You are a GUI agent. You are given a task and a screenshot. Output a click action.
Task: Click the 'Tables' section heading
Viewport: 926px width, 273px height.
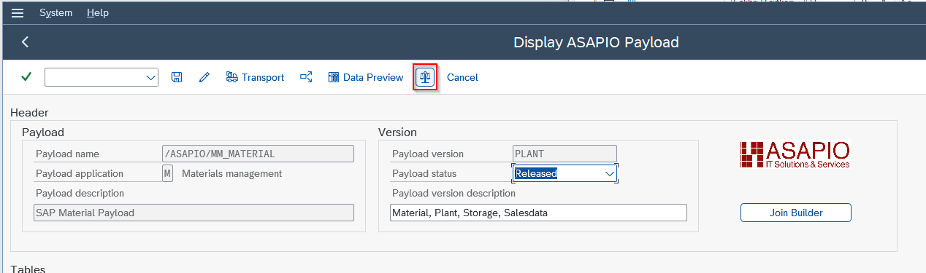pyautogui.click(x=28, y=269)
